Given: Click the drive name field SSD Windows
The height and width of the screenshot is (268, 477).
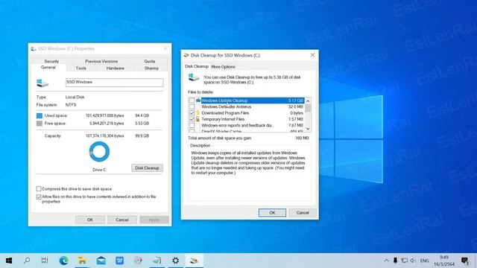Looking at the screenshot, I should (x=114, y=83).
